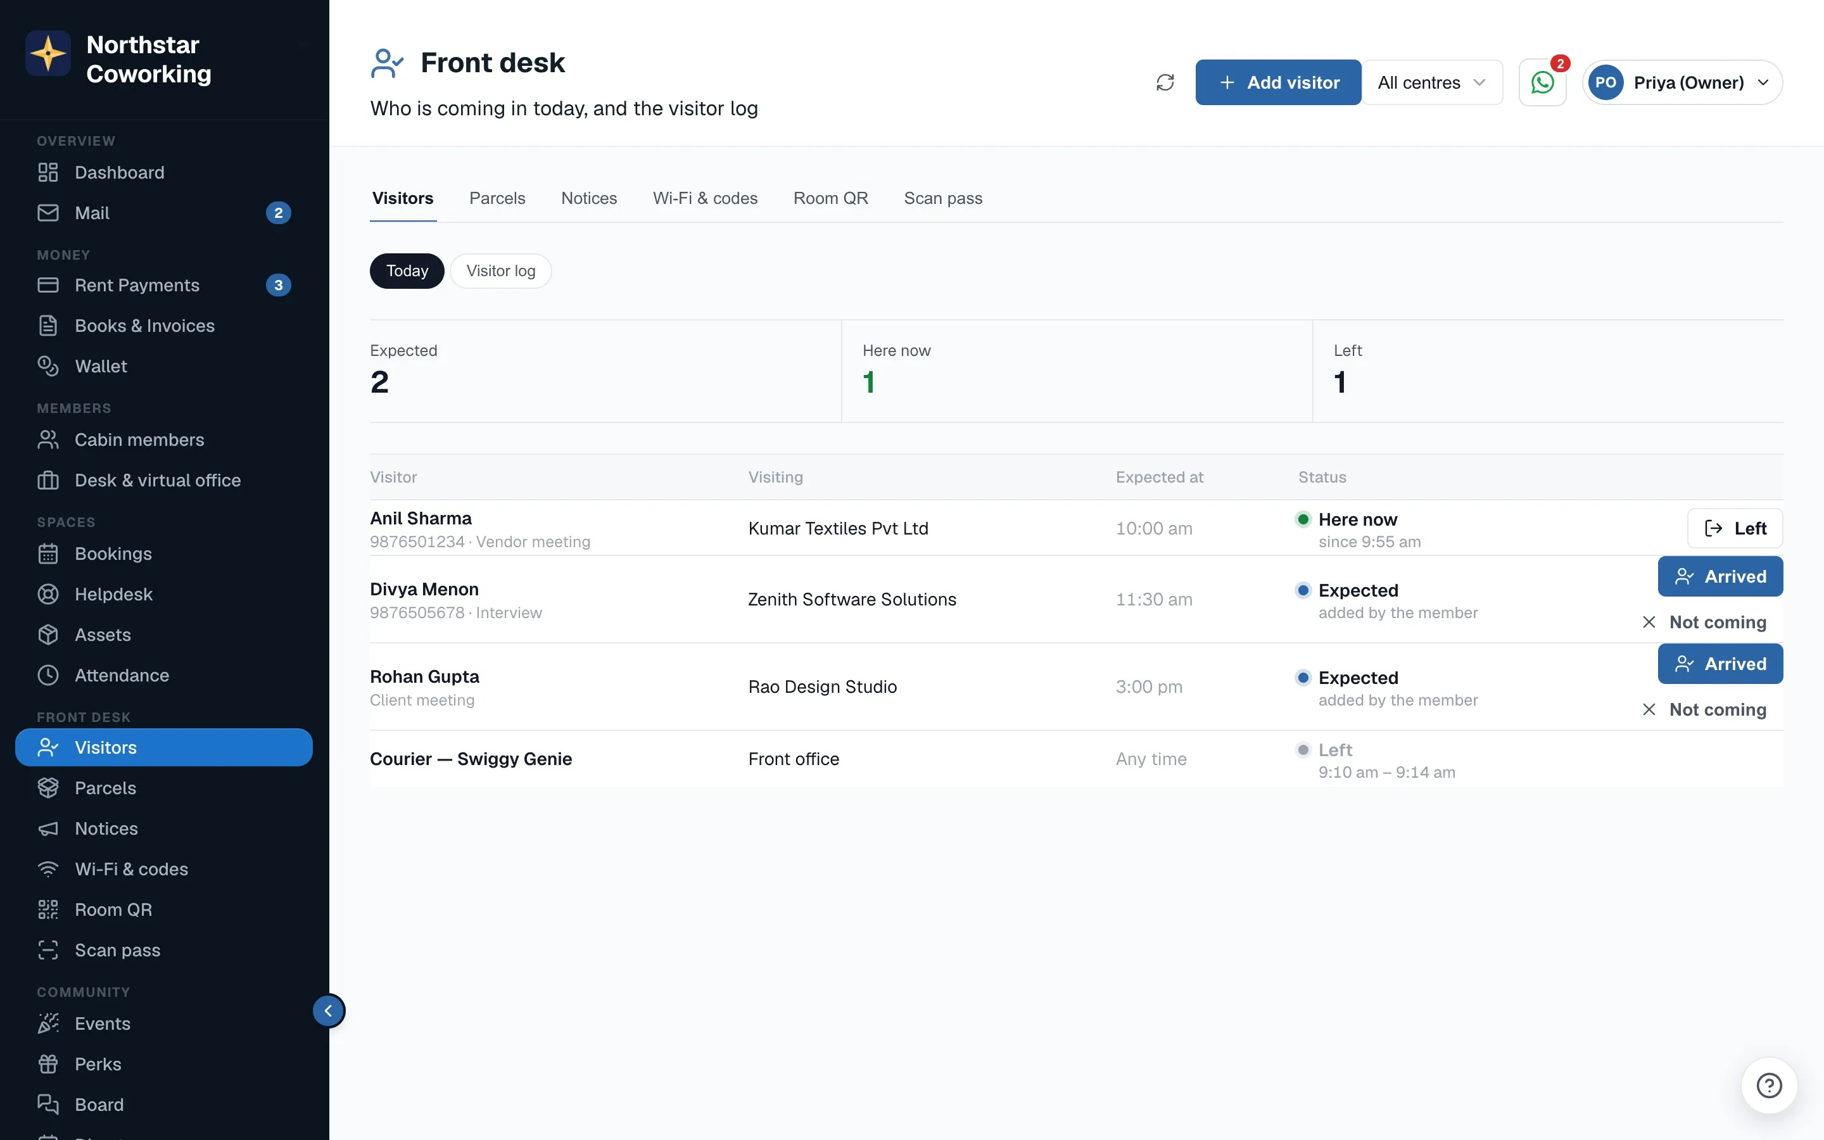Expand the All centres dropdown

(x=1431, y=82)
